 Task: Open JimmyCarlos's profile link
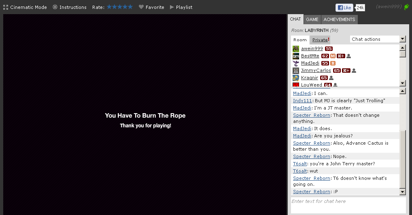pos(316,70)
